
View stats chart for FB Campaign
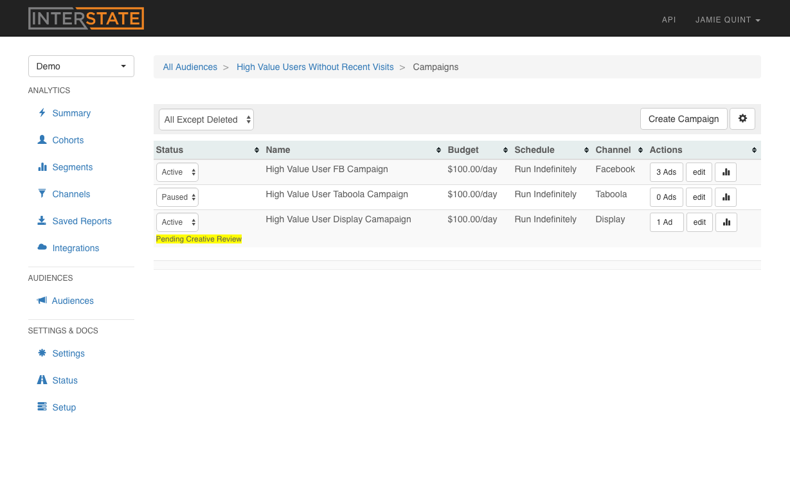726,172
